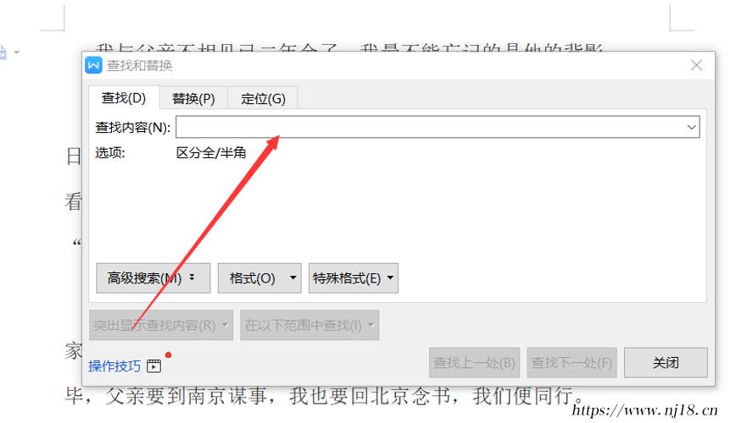Close the Find and Replace dialog

(x=696, y=65)
